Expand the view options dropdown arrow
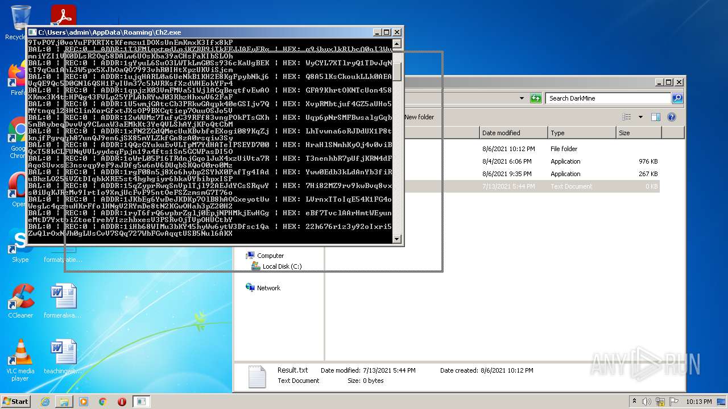This screenshot has height=409, width=728. click(x=640, y=117)
